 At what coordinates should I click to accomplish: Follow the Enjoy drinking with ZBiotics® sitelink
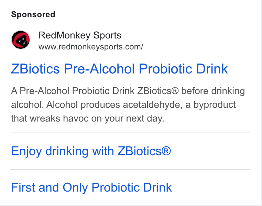tap(91, 151)
